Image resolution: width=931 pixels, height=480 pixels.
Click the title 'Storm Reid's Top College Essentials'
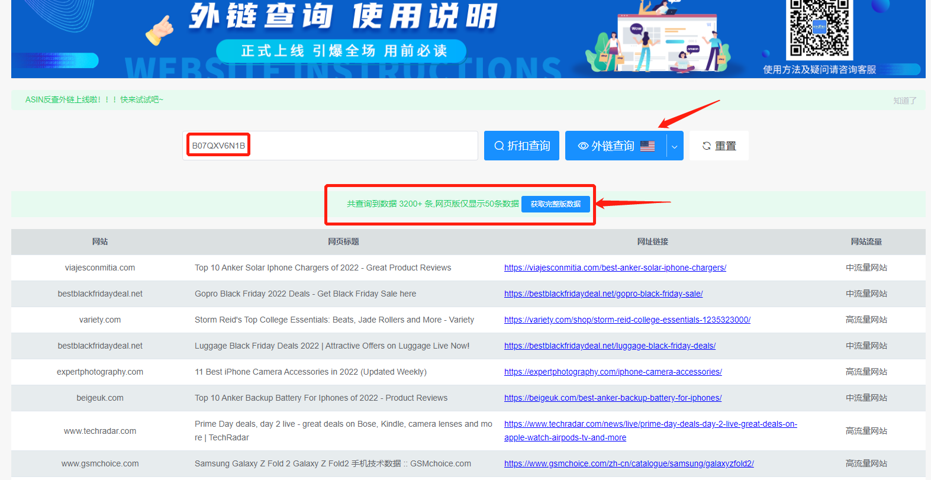pyautogui.click(x=334, y=320)
